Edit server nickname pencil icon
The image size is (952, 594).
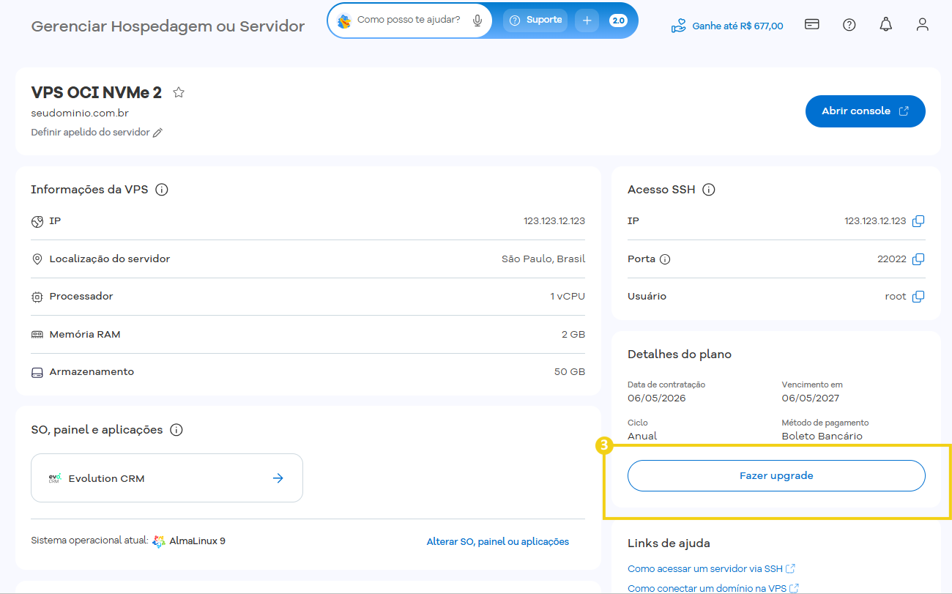pos(157,133)
